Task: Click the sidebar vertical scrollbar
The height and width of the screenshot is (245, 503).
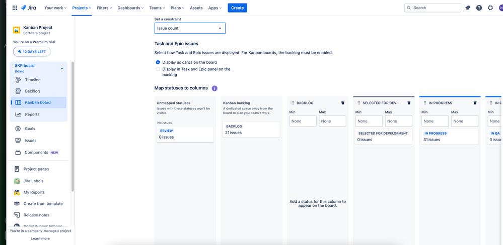Action: pyautogui.click(x=73, y=127)
